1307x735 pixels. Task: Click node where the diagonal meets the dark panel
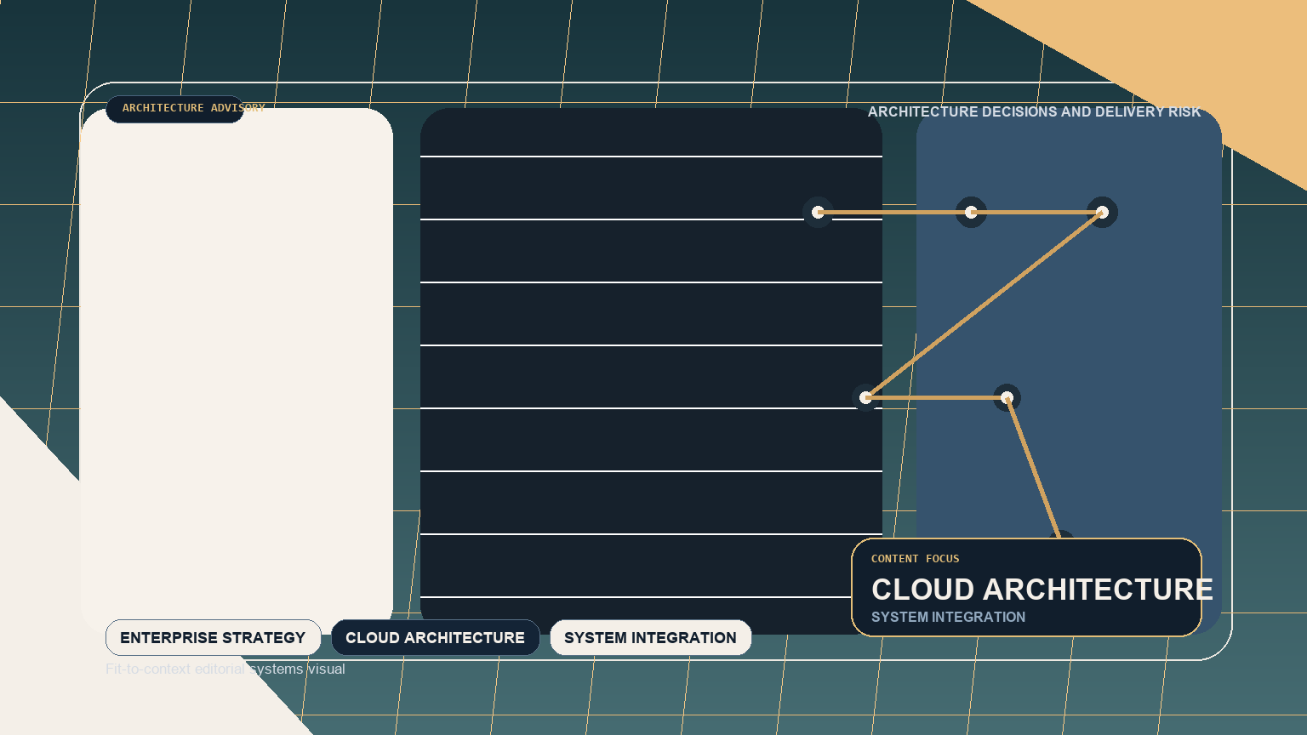pyautogui.click(x=866, y=397)
